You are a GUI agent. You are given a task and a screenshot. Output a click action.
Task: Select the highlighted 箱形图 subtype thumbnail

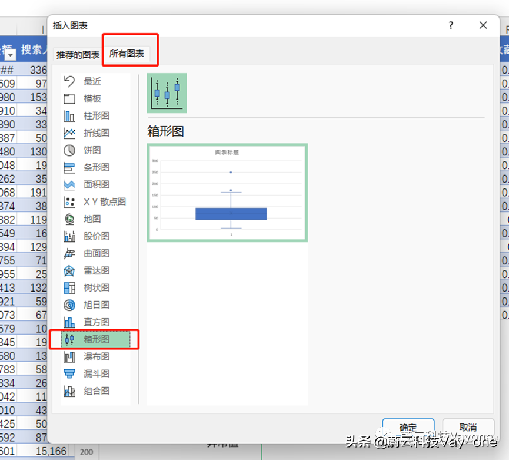click(x=167, y=92)
